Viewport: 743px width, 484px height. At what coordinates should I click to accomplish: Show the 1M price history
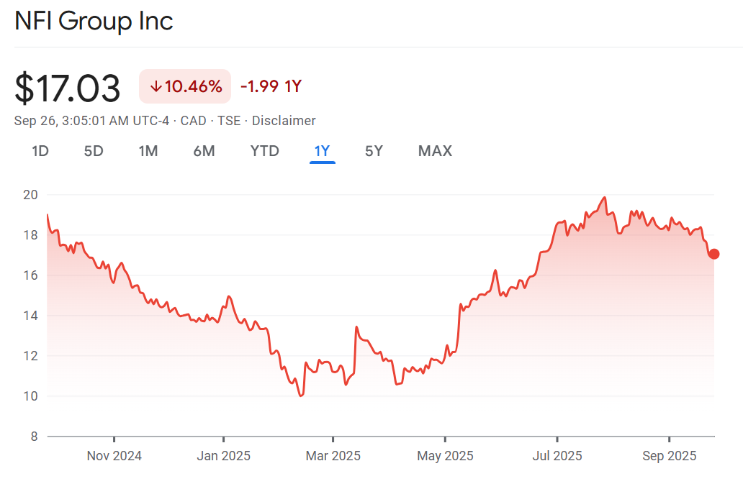pyautogui.click(x=148, y=151)
